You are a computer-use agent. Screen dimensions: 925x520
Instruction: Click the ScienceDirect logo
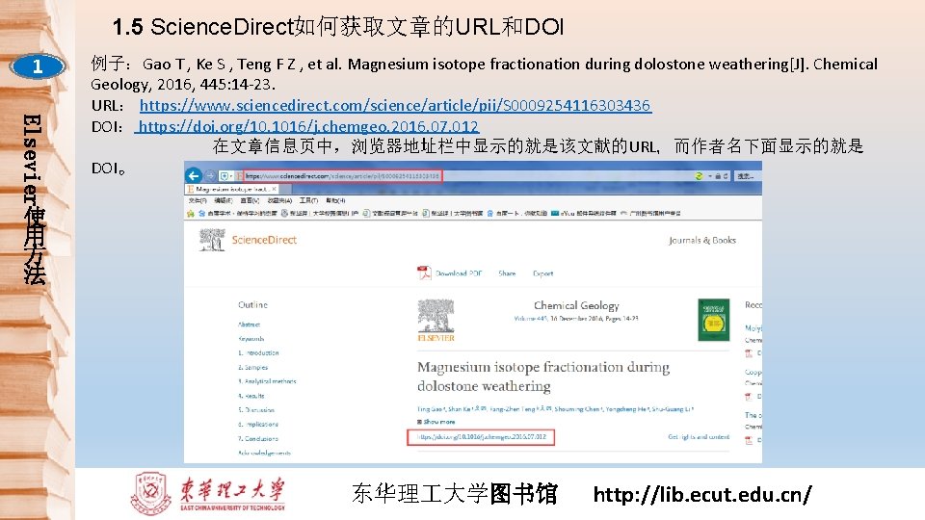point(264,240)
